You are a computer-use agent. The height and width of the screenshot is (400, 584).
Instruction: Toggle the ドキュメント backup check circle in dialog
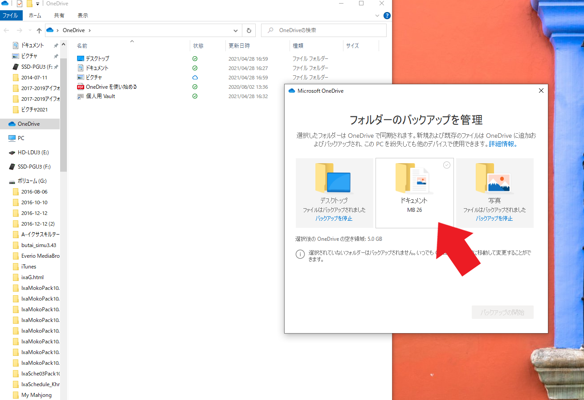447,165
